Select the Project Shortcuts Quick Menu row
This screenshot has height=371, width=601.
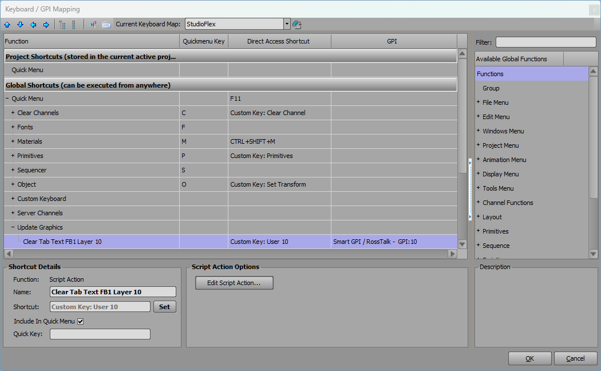[x=231, y=70]
